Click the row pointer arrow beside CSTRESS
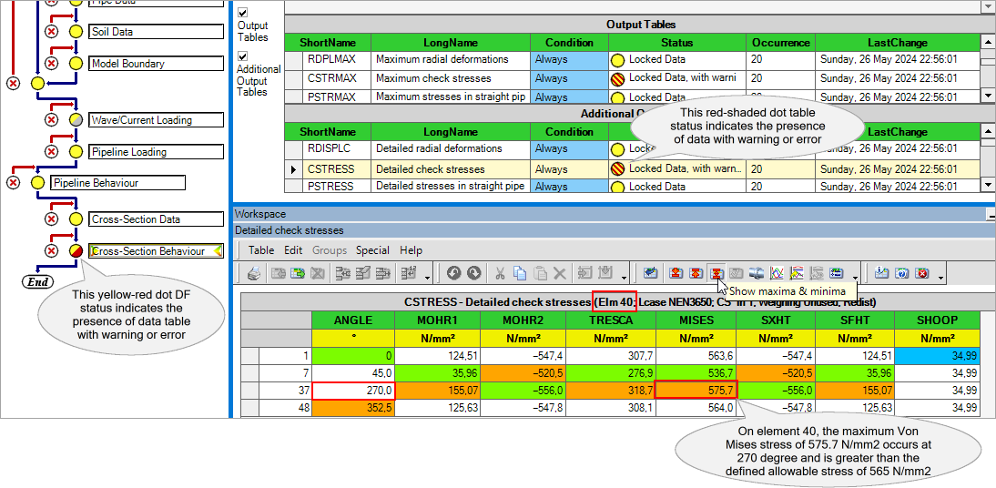Image resolution: width=996 pixels, height=488 pixels. pos(292,169)
